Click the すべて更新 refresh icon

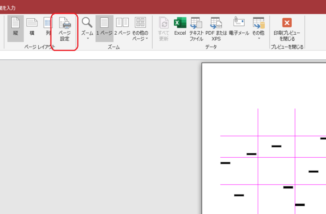[164, 29]
